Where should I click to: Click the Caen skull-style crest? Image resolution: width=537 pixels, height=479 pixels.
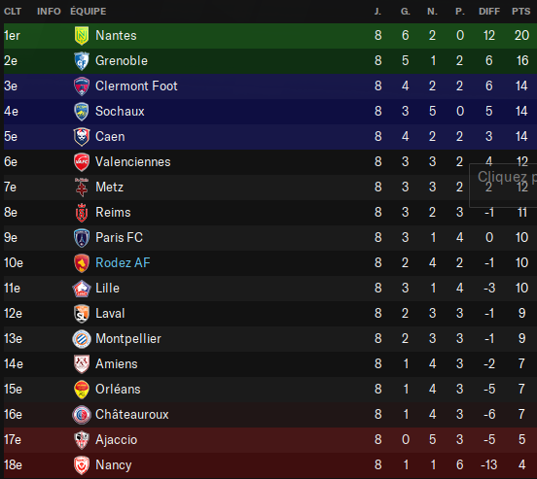click(82, 137)
